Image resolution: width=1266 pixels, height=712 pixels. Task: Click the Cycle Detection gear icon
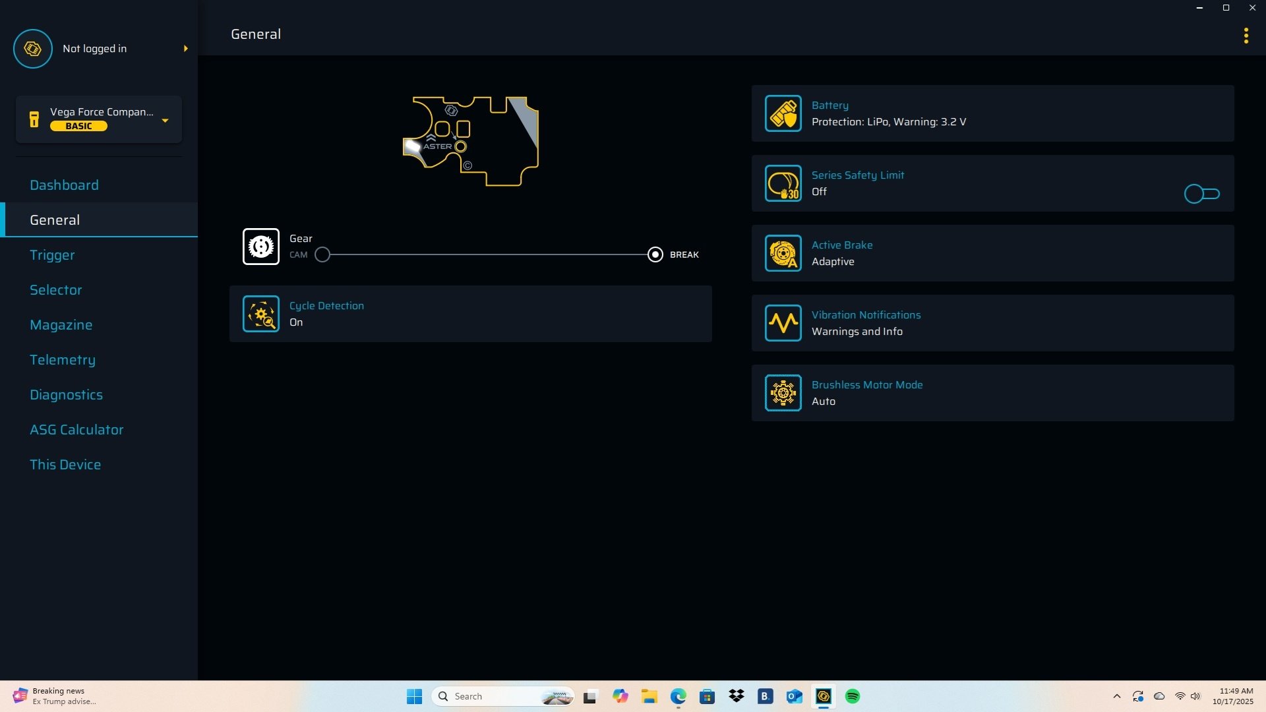point(260,314)
